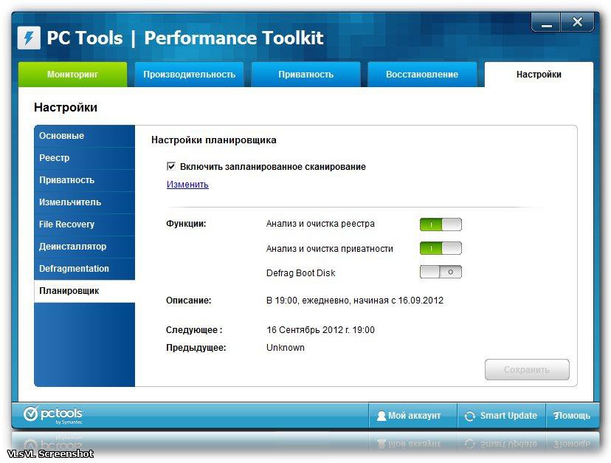Click the Smart Update refresh arrows icon
This screenshot has height=463, width=611.
pos(469,416)
